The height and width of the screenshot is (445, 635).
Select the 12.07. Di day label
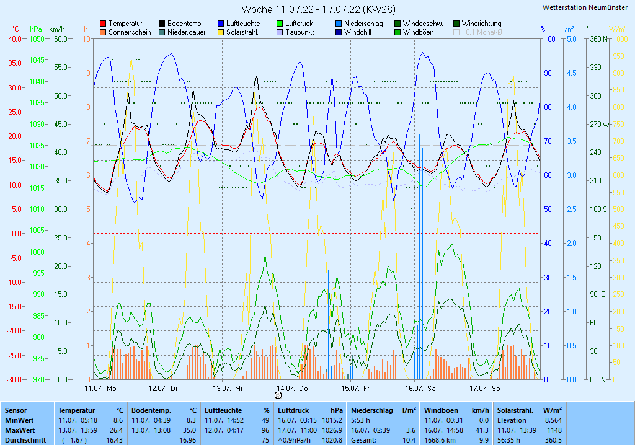tap(162, 389)
